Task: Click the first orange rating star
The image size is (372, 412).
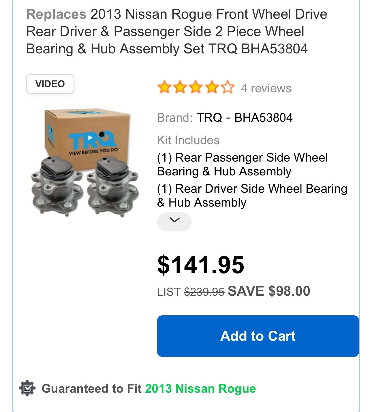Action: point(164,87)
